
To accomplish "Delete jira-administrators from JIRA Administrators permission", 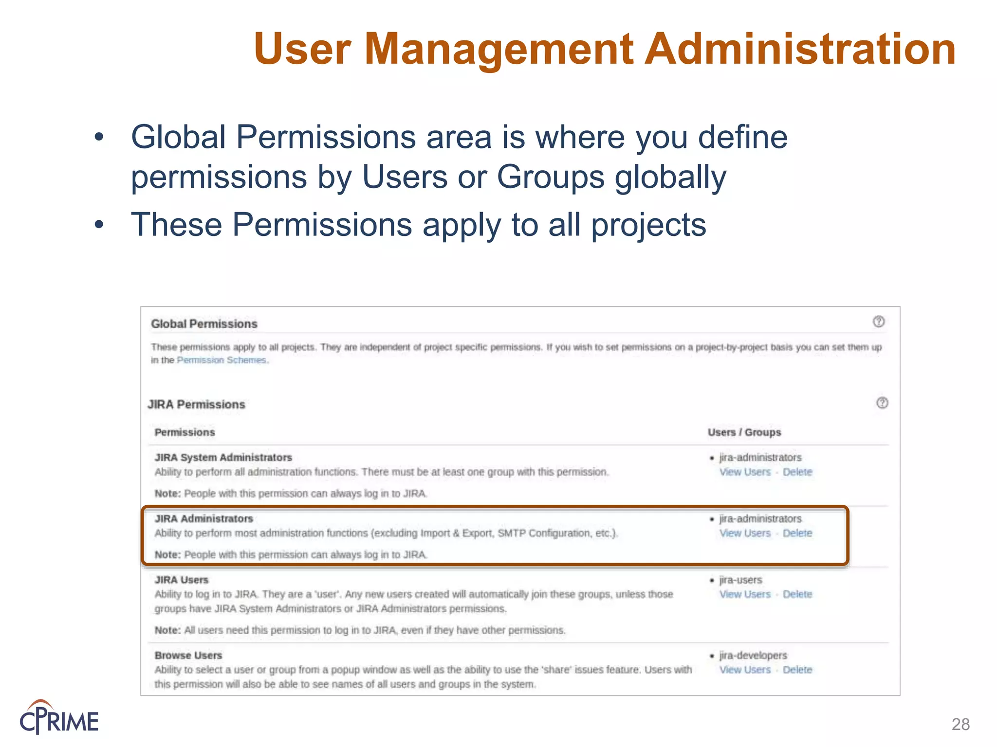I will coord(797,533).
